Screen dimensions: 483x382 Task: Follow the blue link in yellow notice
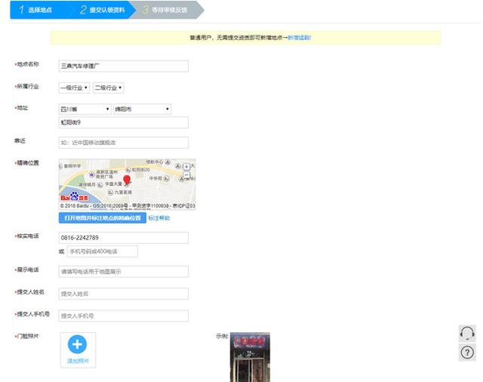(x=299, y=38)
